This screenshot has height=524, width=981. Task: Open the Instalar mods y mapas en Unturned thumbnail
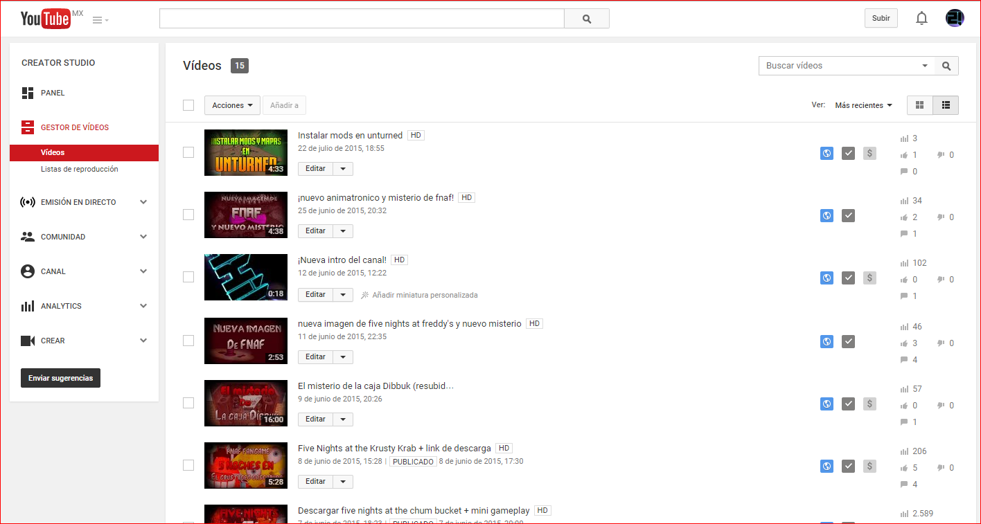pyautogui.click(x=246, y=153)
